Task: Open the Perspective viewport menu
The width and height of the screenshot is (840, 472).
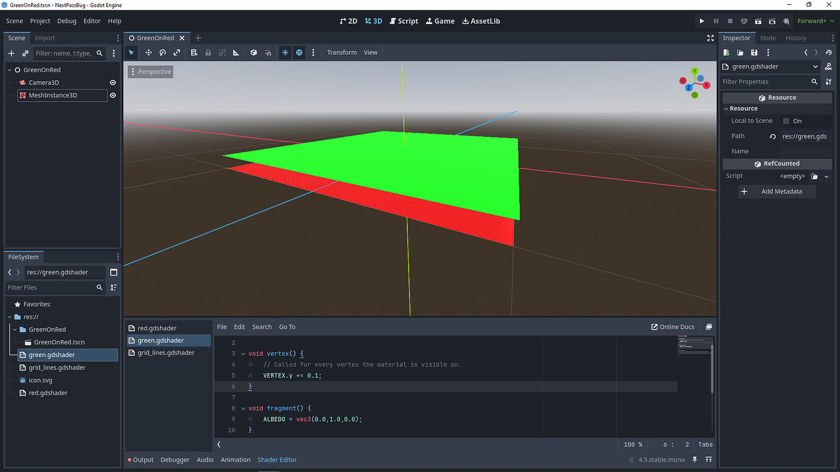Action: click(x=151, y=72)
